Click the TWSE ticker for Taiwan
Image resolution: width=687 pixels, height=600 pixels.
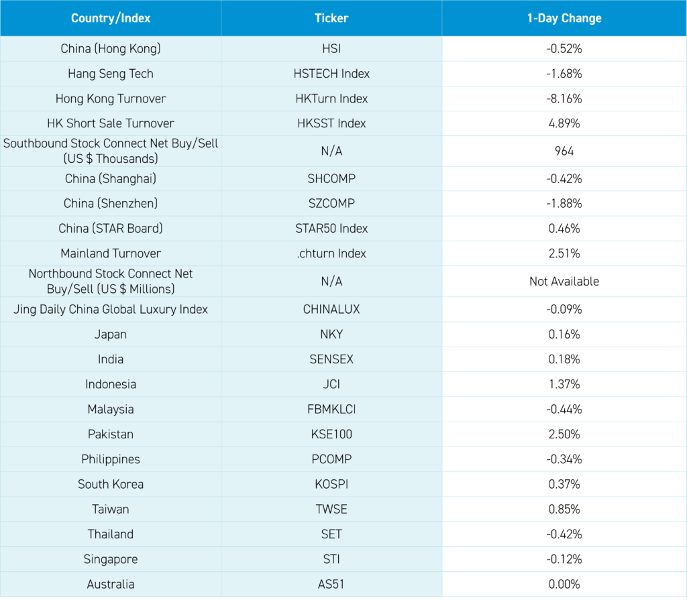point(331,509)
